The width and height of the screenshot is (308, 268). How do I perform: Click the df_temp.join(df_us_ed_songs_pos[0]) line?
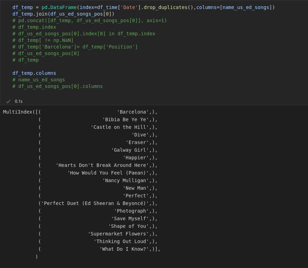[63, 14]
